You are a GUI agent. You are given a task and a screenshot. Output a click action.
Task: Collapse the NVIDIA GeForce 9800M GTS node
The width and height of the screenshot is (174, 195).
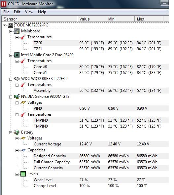click(x=11, y=97)
